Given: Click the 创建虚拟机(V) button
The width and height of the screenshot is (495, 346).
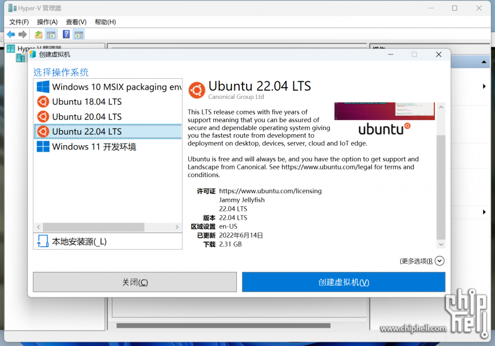Looking at the screenshot, I should pyautogui.click(x=343, y=282).
